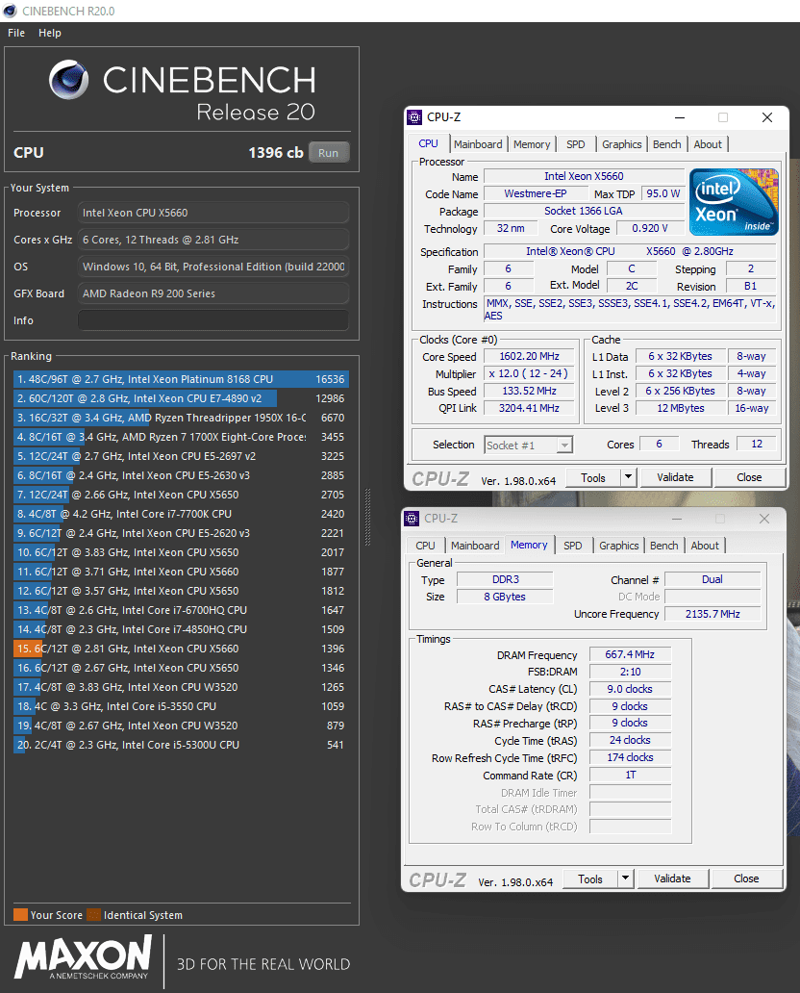Expand the Tools arrow in the CPU-Z memory window

click(x=625, y=878)
